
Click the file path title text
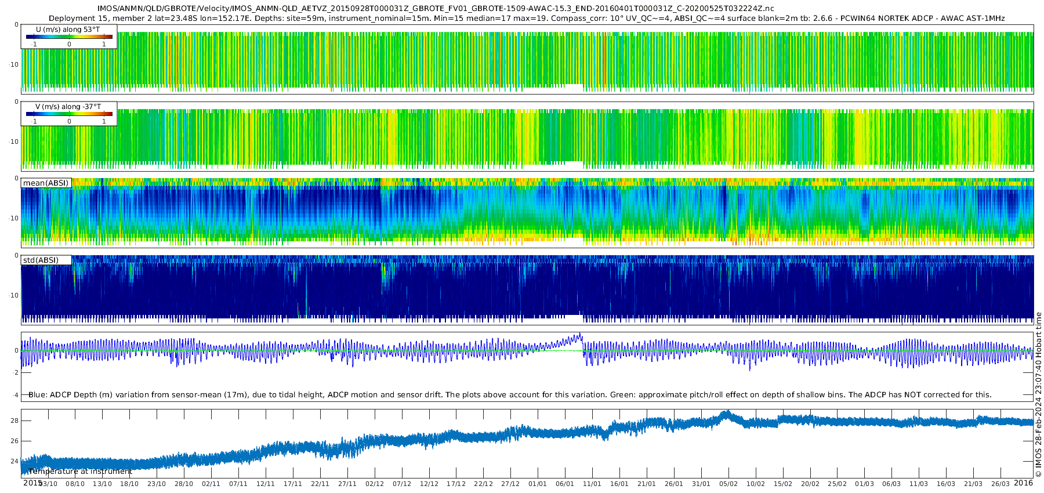click(436, 8)
